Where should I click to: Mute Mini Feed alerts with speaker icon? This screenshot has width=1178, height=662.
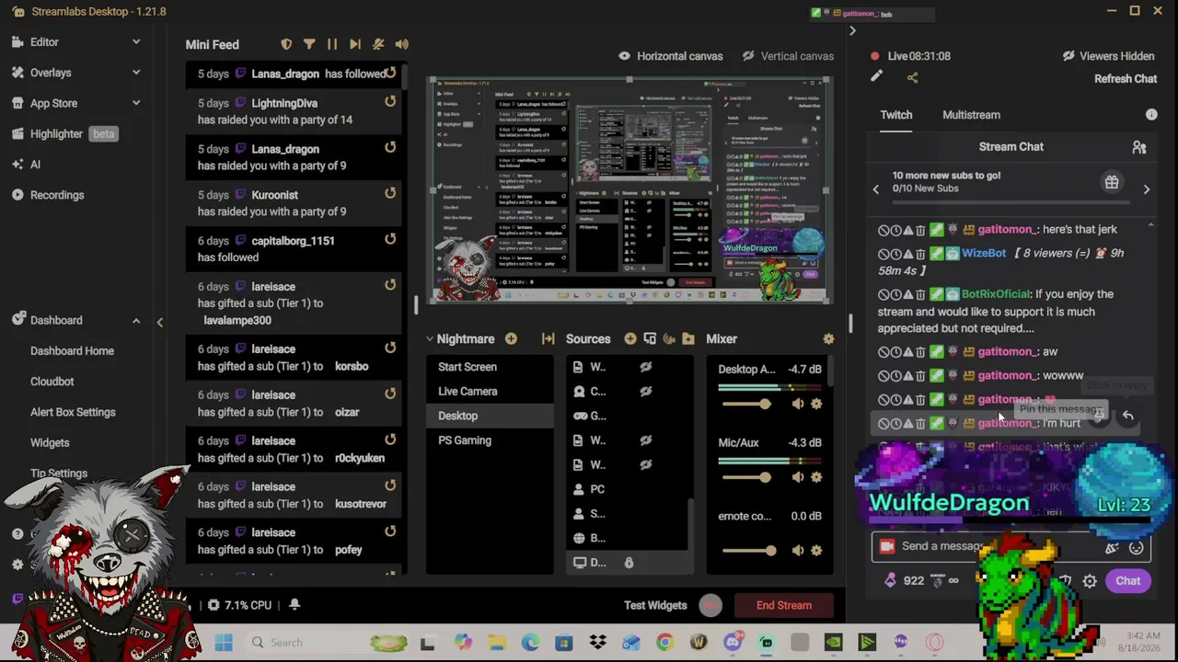(402, 44)
